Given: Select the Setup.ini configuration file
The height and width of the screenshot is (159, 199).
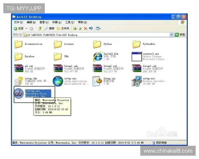Looking at the screenshot, I should click(x=97, y=81).
